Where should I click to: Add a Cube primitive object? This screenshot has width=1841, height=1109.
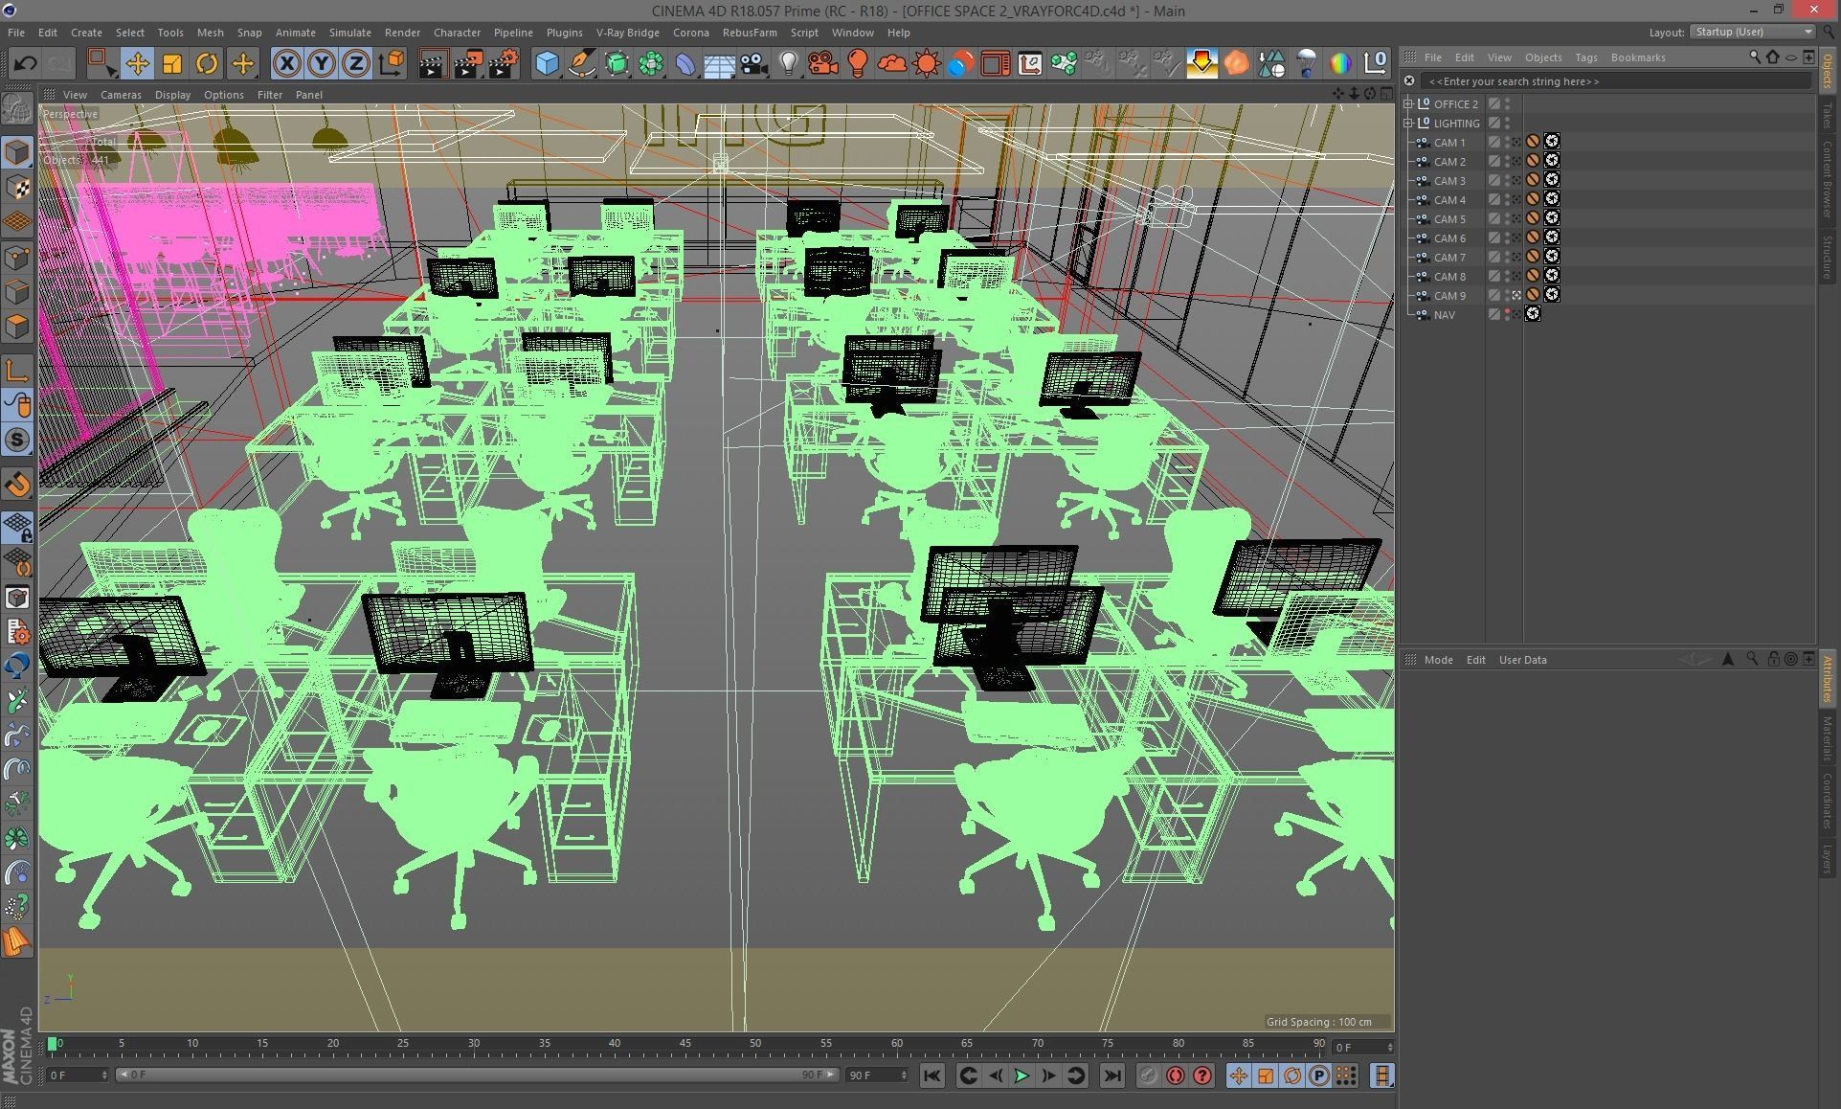pyautogui.click(x=547, y=64)
